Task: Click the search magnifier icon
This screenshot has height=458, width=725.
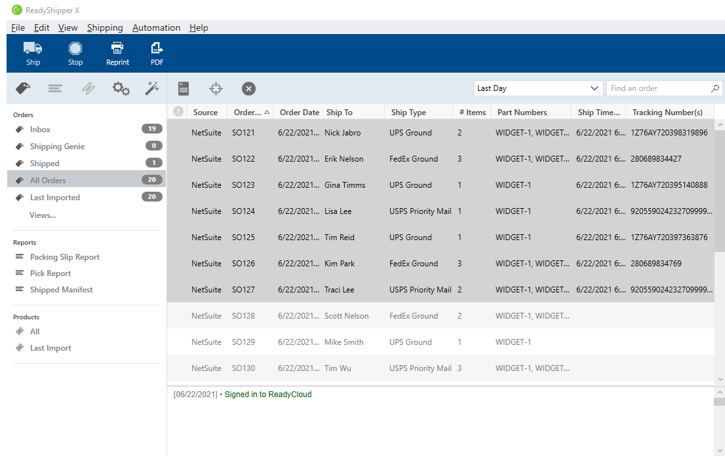Action: [x=715, y=88]
